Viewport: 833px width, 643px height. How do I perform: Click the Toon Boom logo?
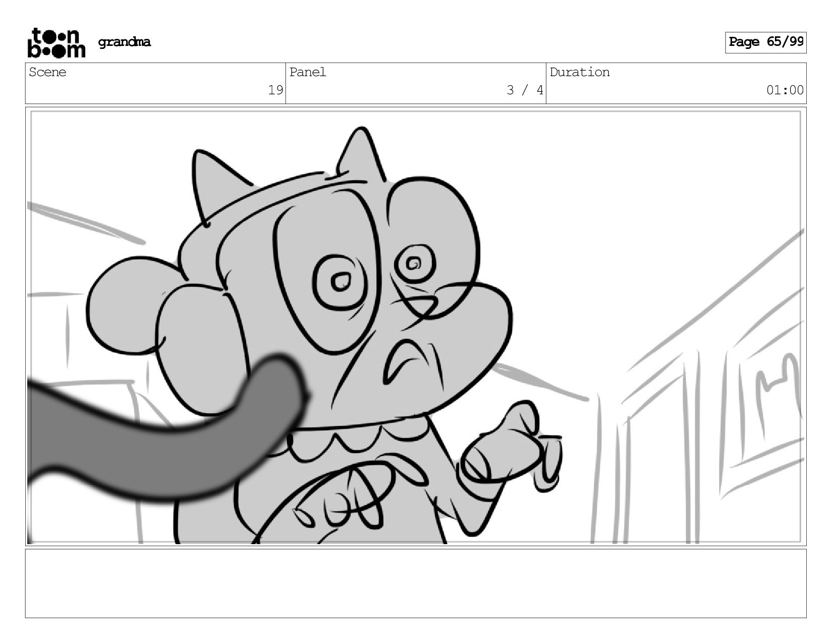tap(56, 42)
